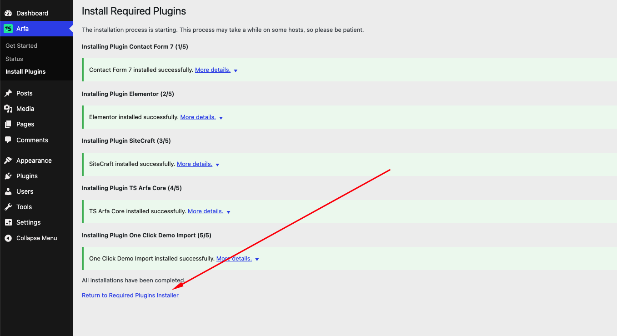617x336 pixels.
Task: Click the Pages document icon
Action: pyautogui.click(x=8, y=124)
